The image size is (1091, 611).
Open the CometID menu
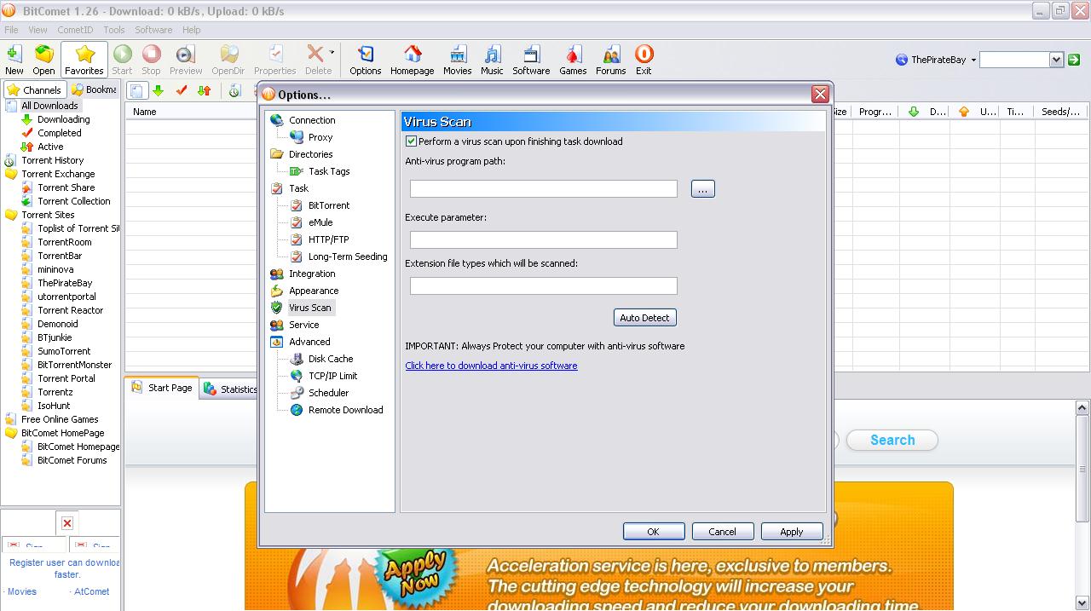(75, 30)
